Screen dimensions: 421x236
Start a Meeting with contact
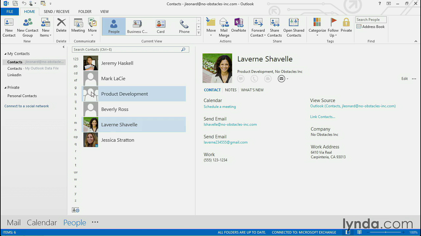pos(78,26)
